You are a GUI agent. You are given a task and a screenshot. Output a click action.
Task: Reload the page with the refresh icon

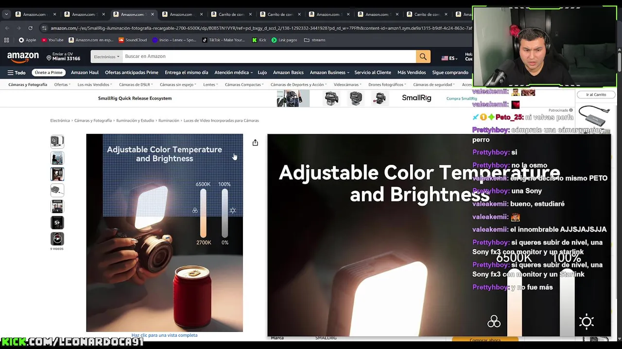[30, 28]
